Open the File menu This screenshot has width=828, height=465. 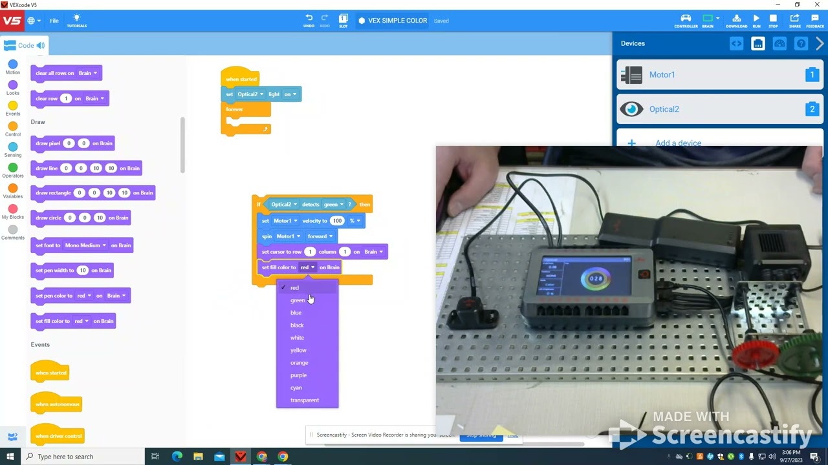tap(54, 21)
